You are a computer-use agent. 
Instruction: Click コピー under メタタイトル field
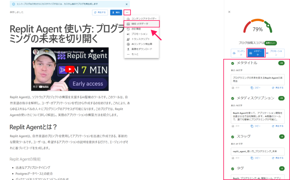coord(255,88)
